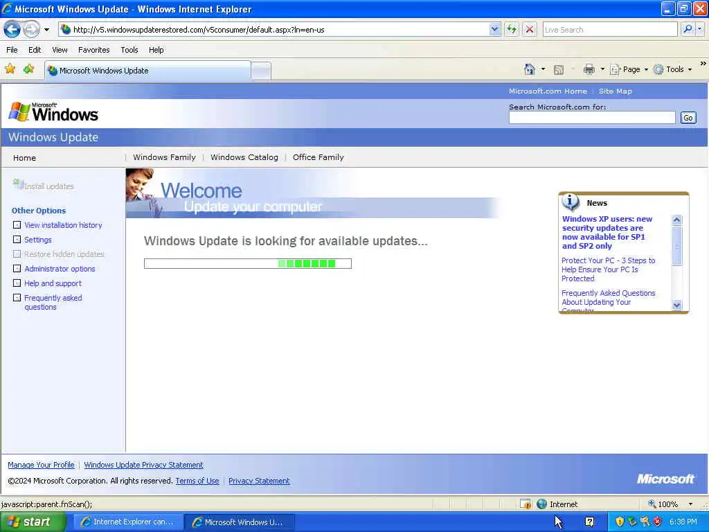Screen dimensions: 709x532
Task: Select the Microsoft Windows Update tab
Action: (x=147, y=71)
